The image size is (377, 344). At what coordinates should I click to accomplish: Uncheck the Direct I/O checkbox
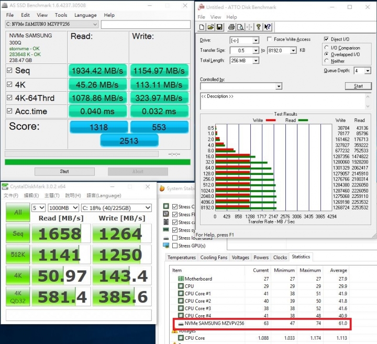point(326,39)
